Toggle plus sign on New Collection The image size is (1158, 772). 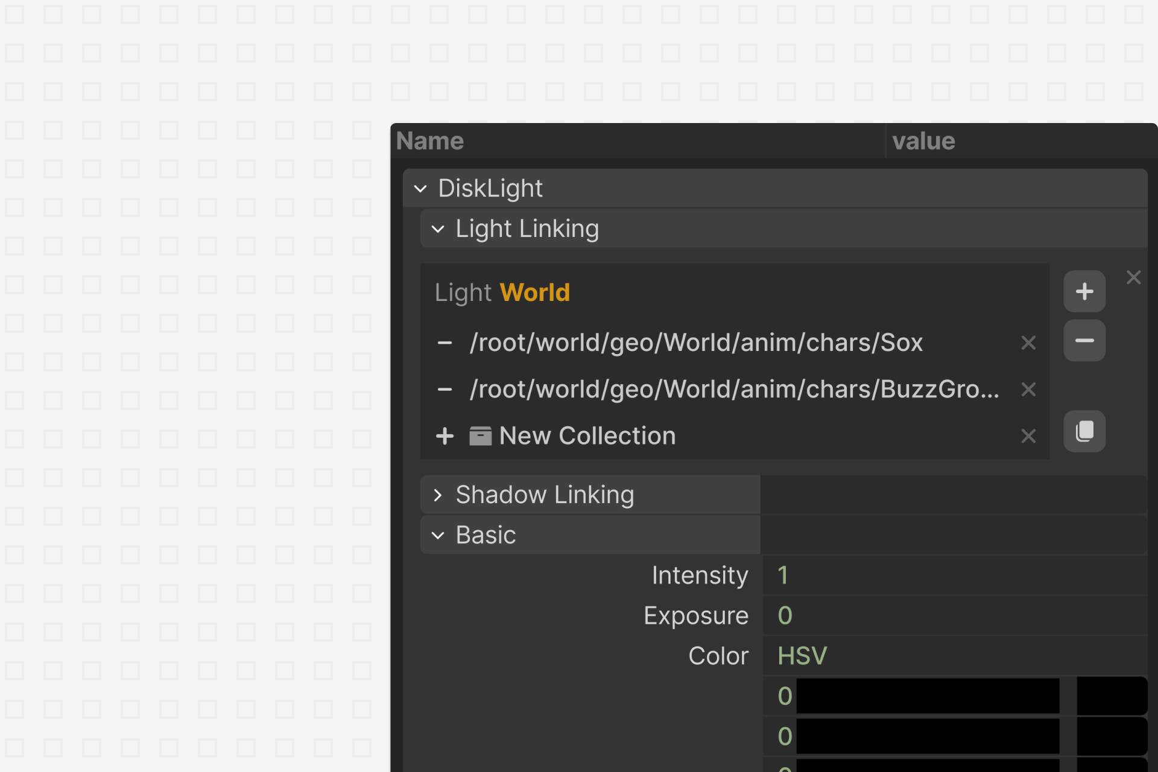click(x=445, y=436)
